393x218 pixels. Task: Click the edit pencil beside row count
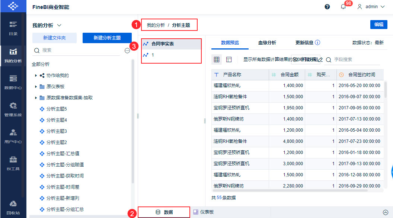coord(320,60)
